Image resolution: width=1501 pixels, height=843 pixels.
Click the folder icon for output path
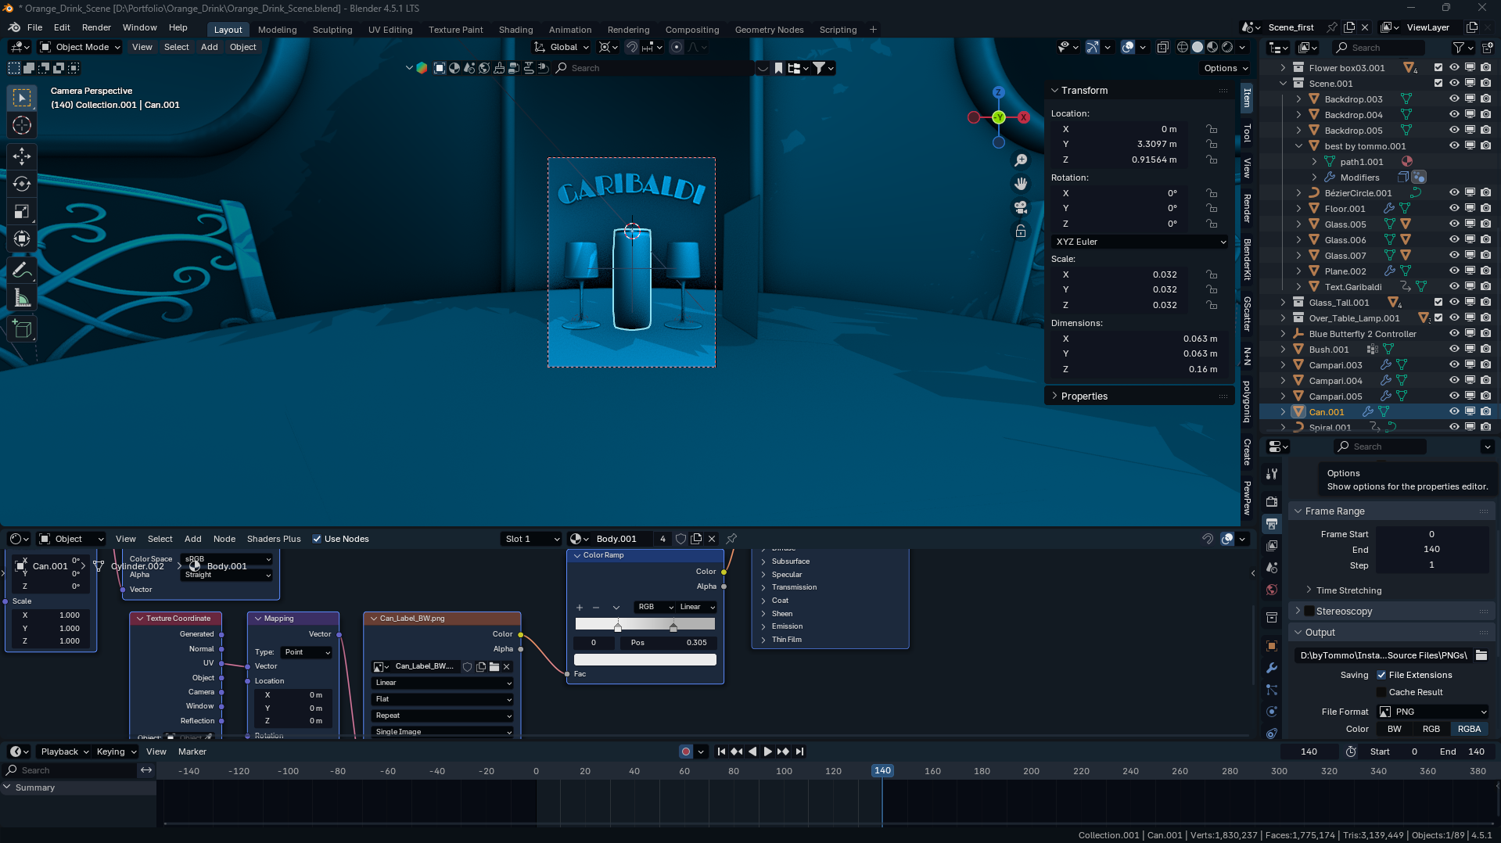click(x=1481, y=655)
